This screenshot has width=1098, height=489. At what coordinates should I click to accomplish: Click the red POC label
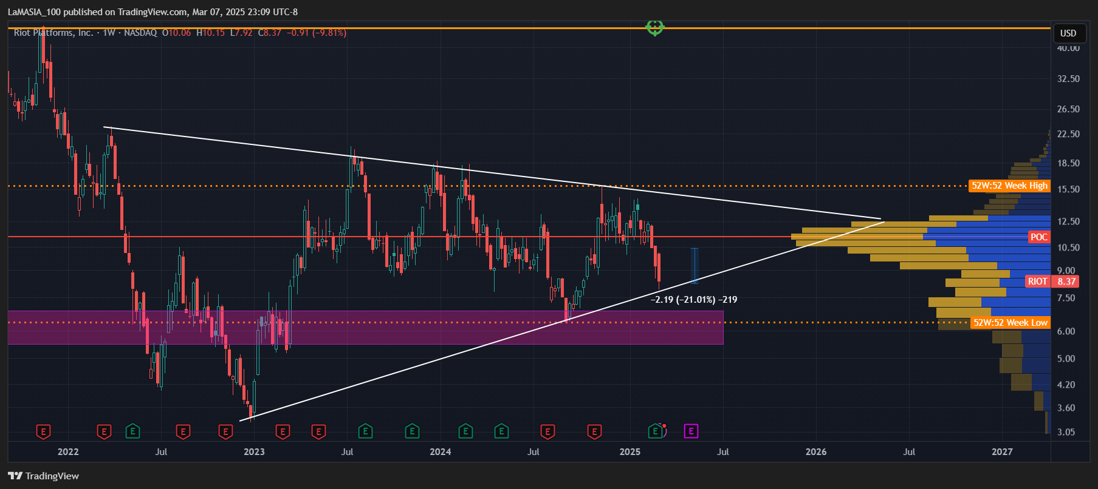tap(1039, 237)
